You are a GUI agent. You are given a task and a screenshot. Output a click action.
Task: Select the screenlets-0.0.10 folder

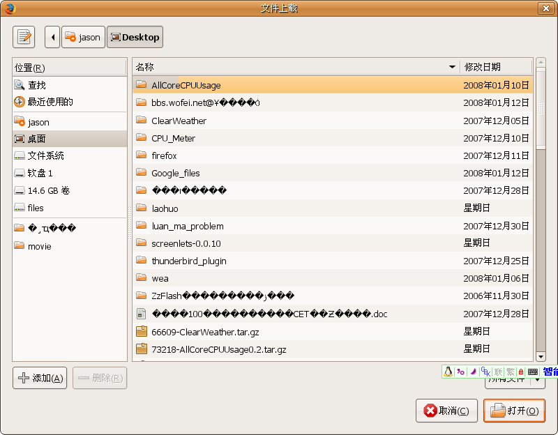(333, 243)
